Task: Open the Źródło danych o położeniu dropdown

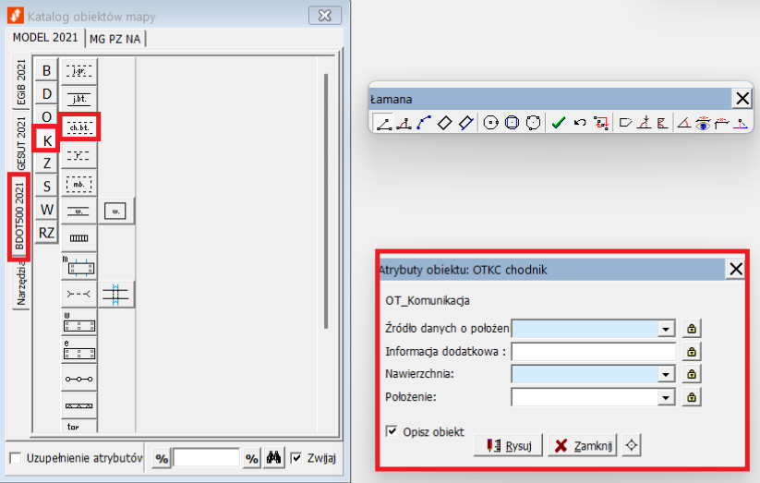Action: click(664, 329)
